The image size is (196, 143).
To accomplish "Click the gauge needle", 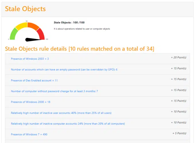I will (x=34, y=40).
